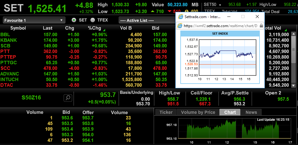Viewport: 298px width, 145px height.
Task: Click DTAC %Chg value -1.46%
Action: 100,85
